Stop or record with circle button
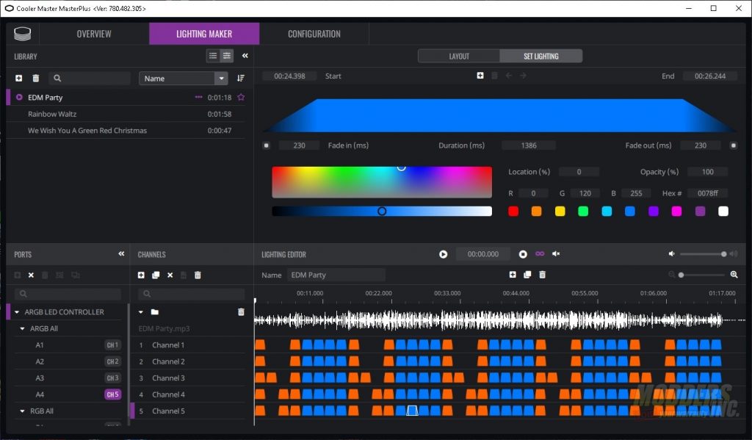 [x=523, y=254]
